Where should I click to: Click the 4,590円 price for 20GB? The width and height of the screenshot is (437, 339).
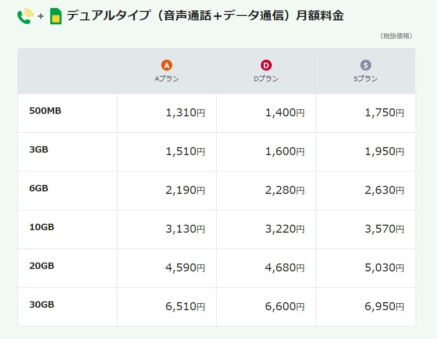tap(185, 268)
